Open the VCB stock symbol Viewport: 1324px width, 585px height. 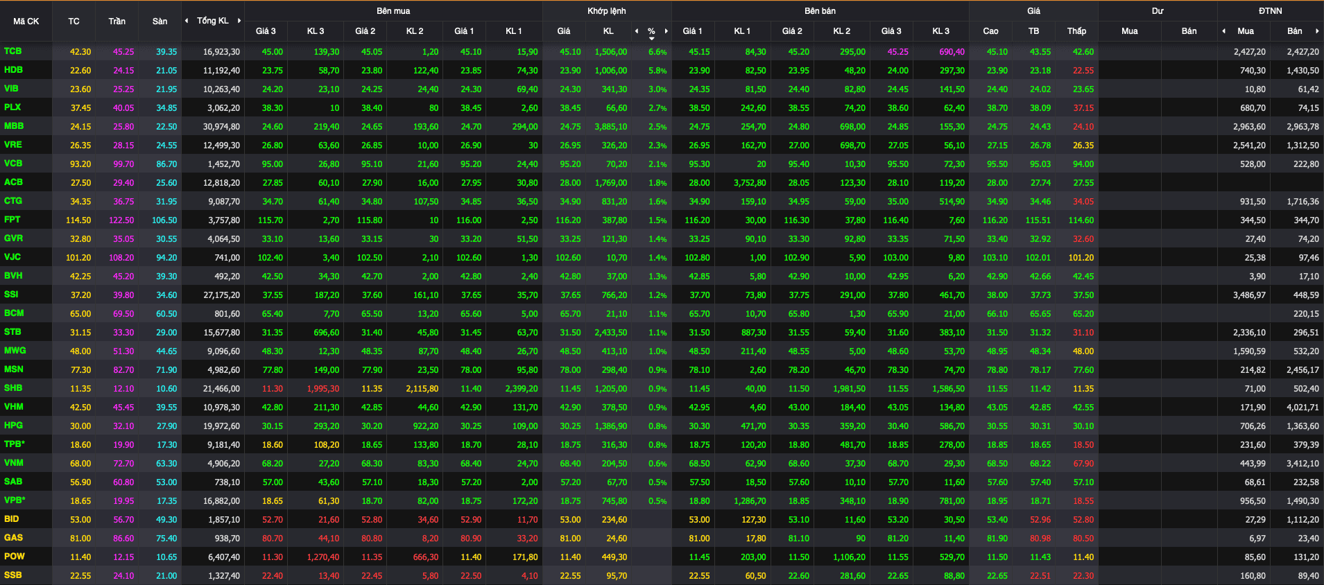(13, 164)
